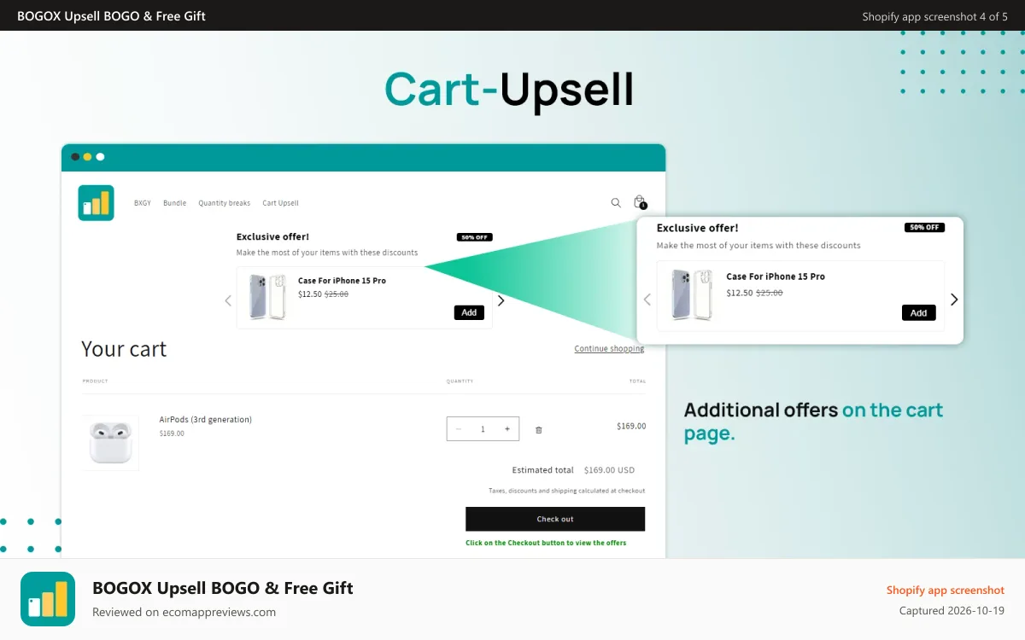Delete AirPods with the trash icon

[538, 429]
